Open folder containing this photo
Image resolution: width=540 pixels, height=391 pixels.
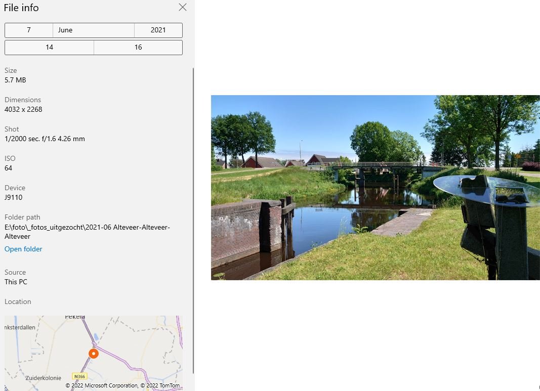tap(23, 249)
